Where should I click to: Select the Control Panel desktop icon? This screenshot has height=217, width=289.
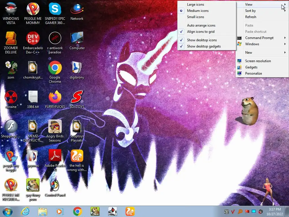tap(55, 188)
